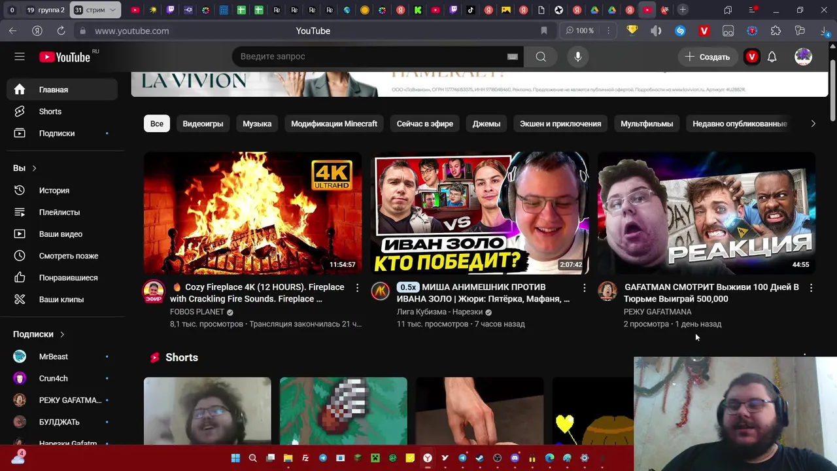Select the Джемы filter chip
The height and width of the screenshot is (471, 837).
coord(487,124)
